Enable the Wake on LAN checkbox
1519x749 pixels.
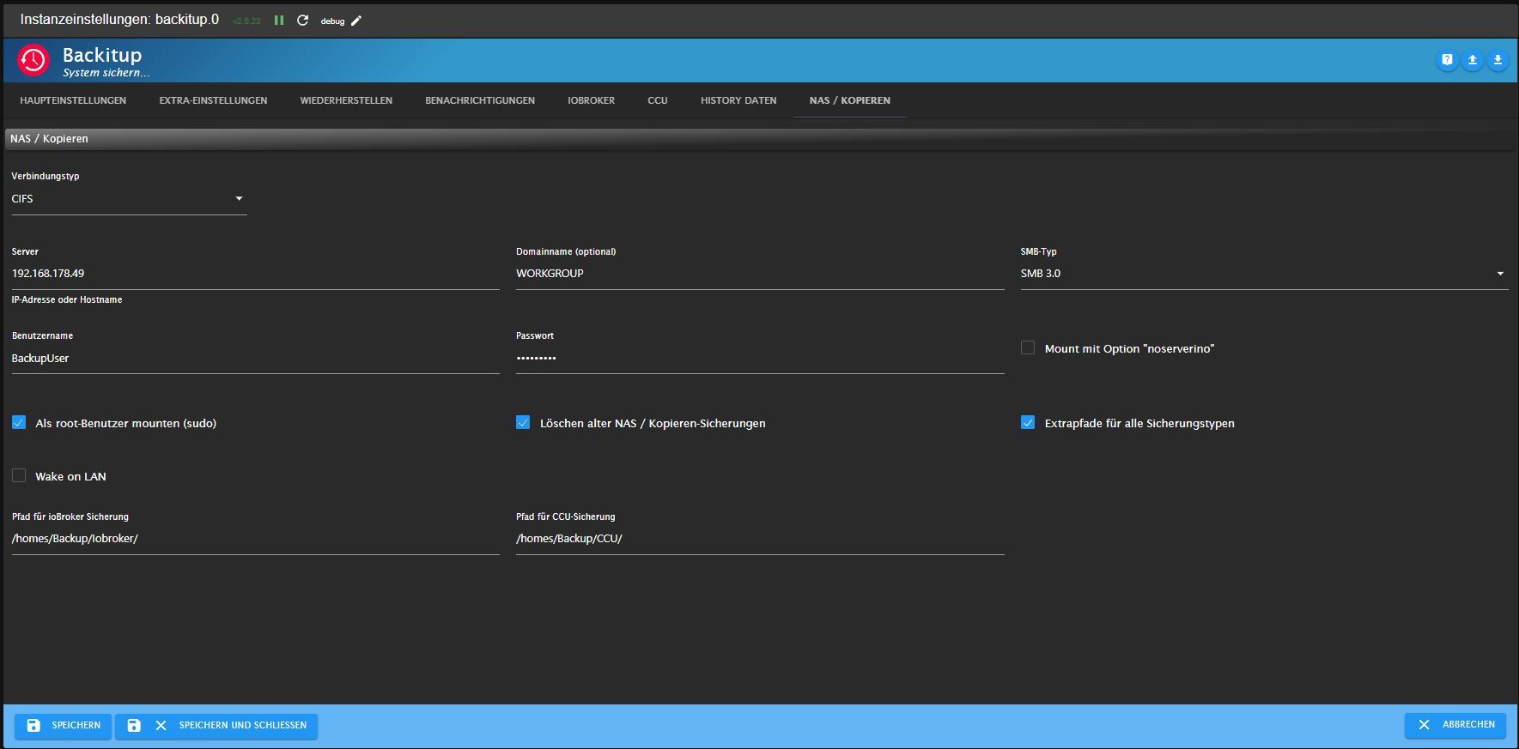19,476
